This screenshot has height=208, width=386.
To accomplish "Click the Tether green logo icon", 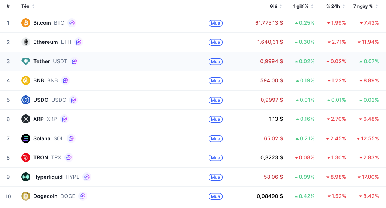I will (x=26, y=61).
